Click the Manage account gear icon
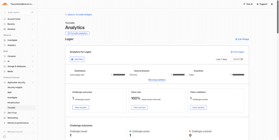Screen dimensions: 279x140 [x=5, y=132]
